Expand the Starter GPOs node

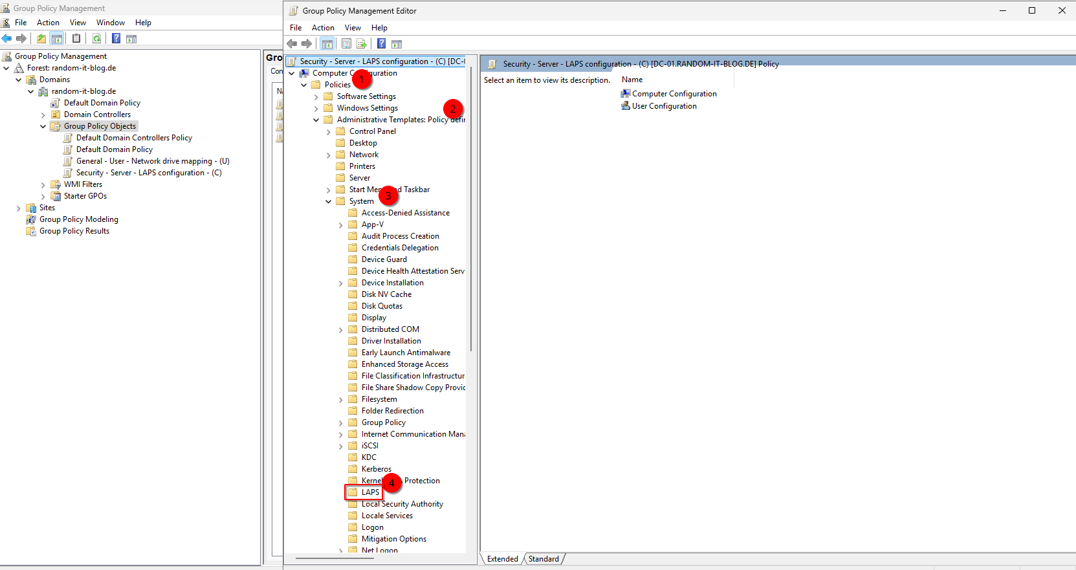click(43, 196)
